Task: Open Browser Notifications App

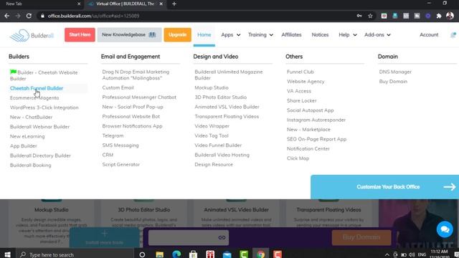Action: (x=132, y=126)
